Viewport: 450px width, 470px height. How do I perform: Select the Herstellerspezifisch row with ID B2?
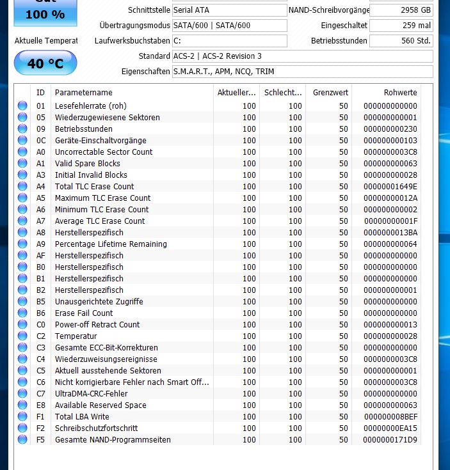218,290
